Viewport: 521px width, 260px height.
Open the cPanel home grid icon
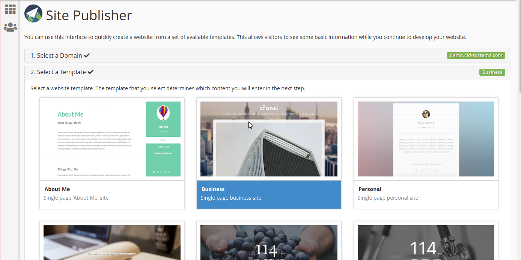coord(10,9)
